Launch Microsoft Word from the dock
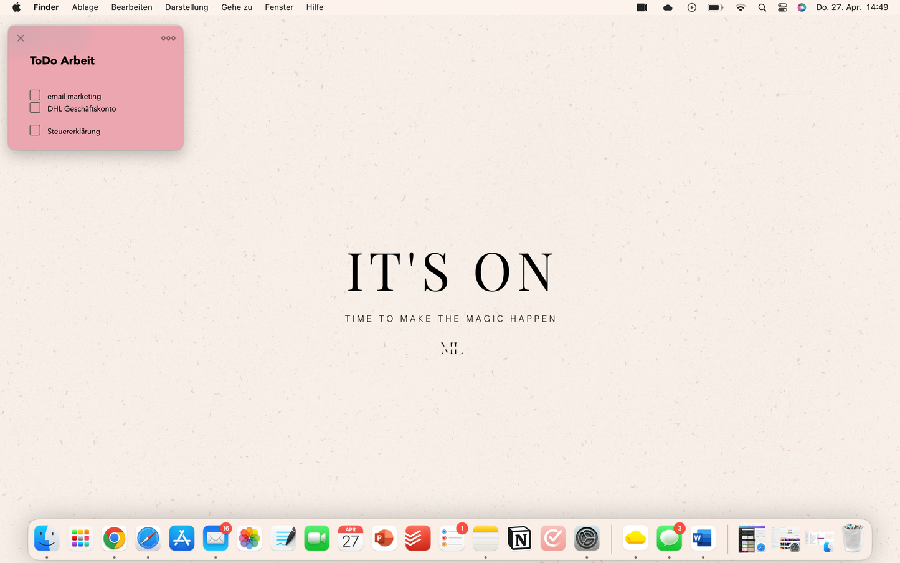The width and height of the screenshot is (900, 563). (703, 538)
